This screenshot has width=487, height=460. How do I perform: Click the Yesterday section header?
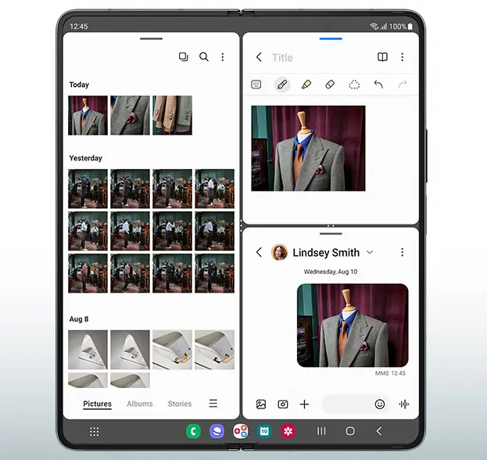point(86,158)
